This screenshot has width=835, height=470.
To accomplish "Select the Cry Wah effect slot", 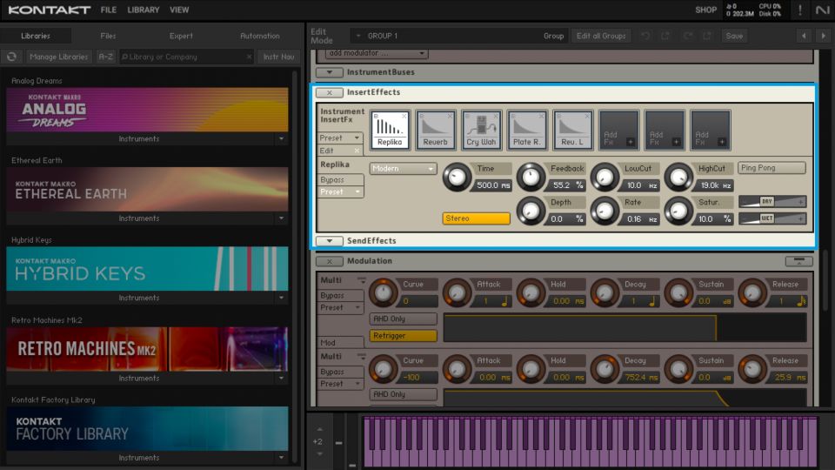I will (x=481, y=129).
